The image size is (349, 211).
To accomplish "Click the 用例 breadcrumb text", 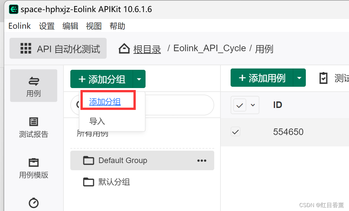I will coord(264,49).
